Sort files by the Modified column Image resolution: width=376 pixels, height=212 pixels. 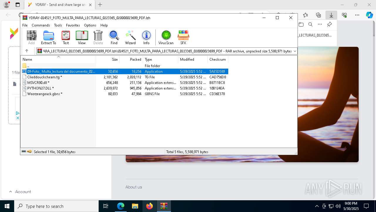point(193,59)
